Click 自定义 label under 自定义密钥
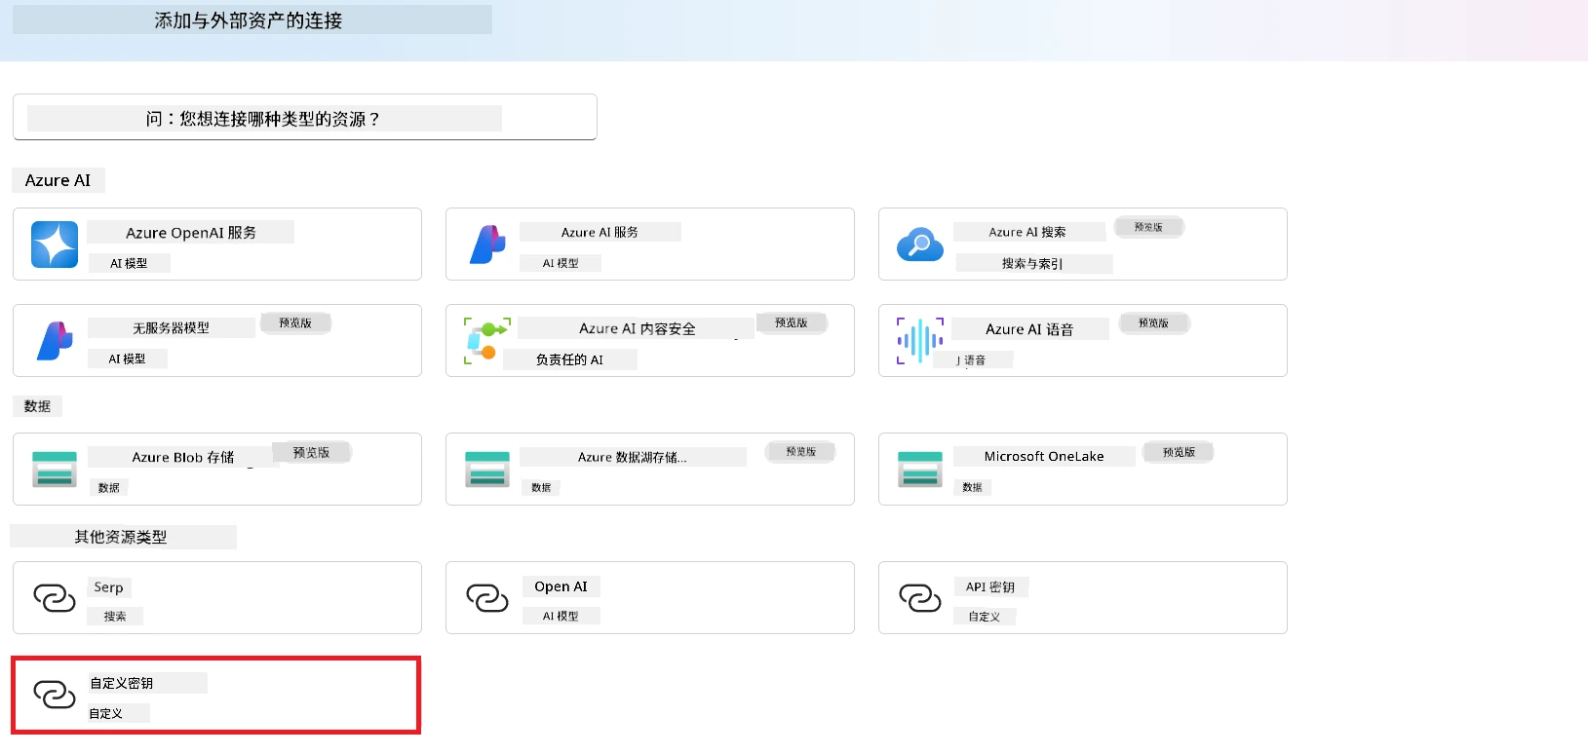Screen dimensions: 1588x755 coord(106,713)
